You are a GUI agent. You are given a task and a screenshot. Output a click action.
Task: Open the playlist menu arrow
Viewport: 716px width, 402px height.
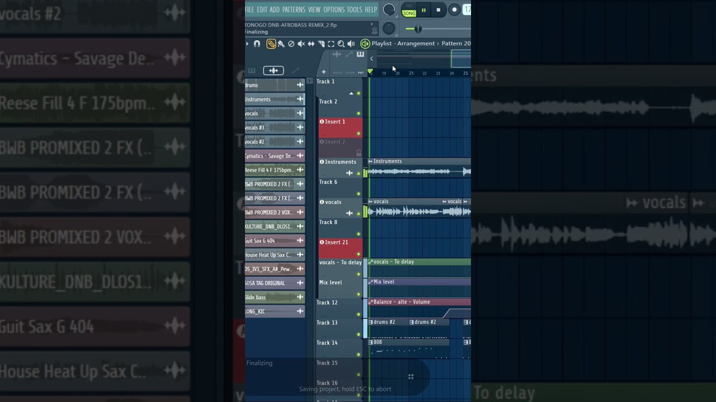click(x=247, y=44)
